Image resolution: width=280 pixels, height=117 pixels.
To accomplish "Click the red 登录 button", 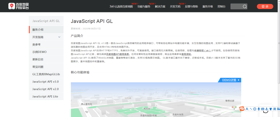I will (265, 6).
